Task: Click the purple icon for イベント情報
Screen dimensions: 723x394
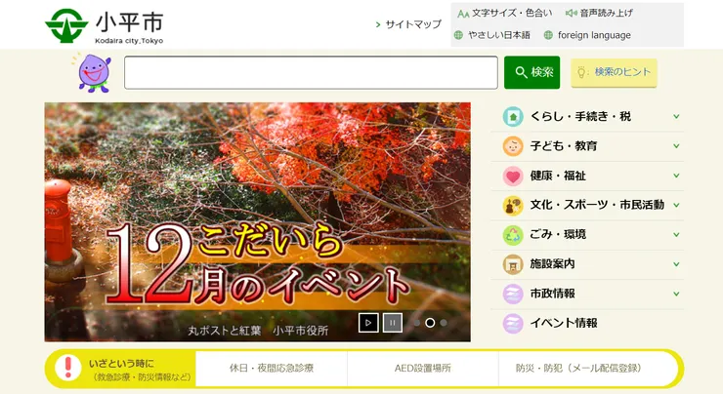Action: [x=513, y=323]
